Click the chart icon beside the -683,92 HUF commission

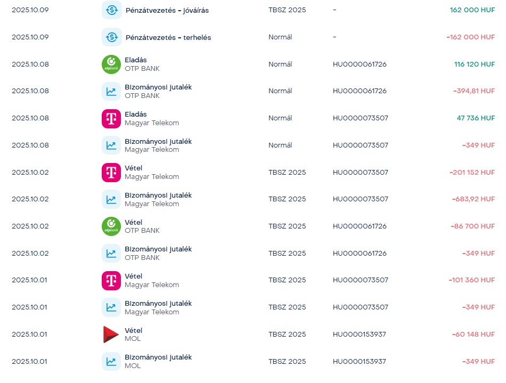pyautogui.click(x=111, y=199)
